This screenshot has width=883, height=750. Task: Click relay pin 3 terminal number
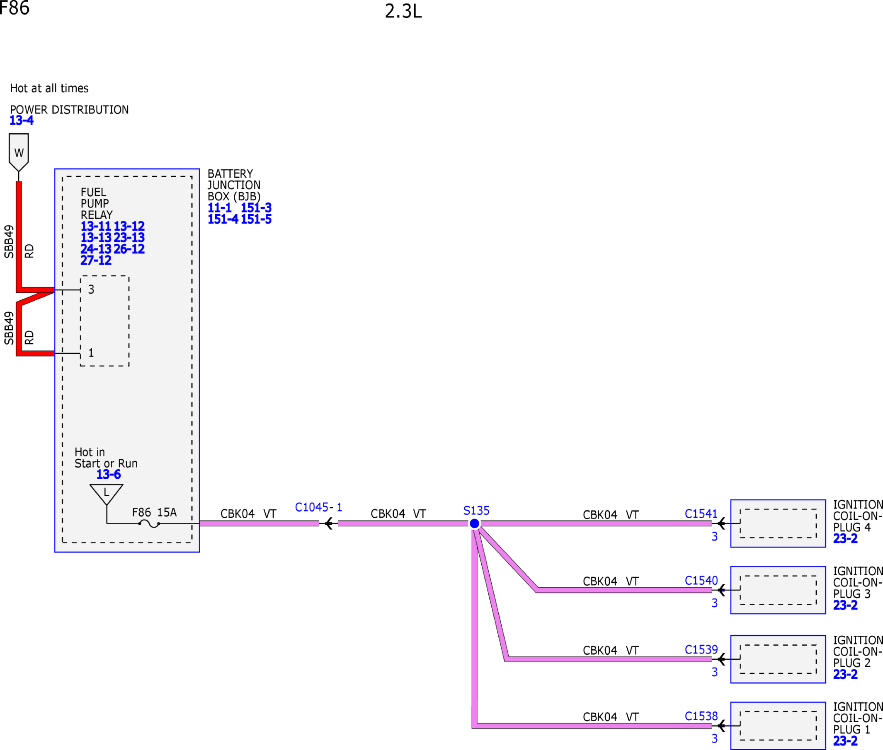point(91,289)
